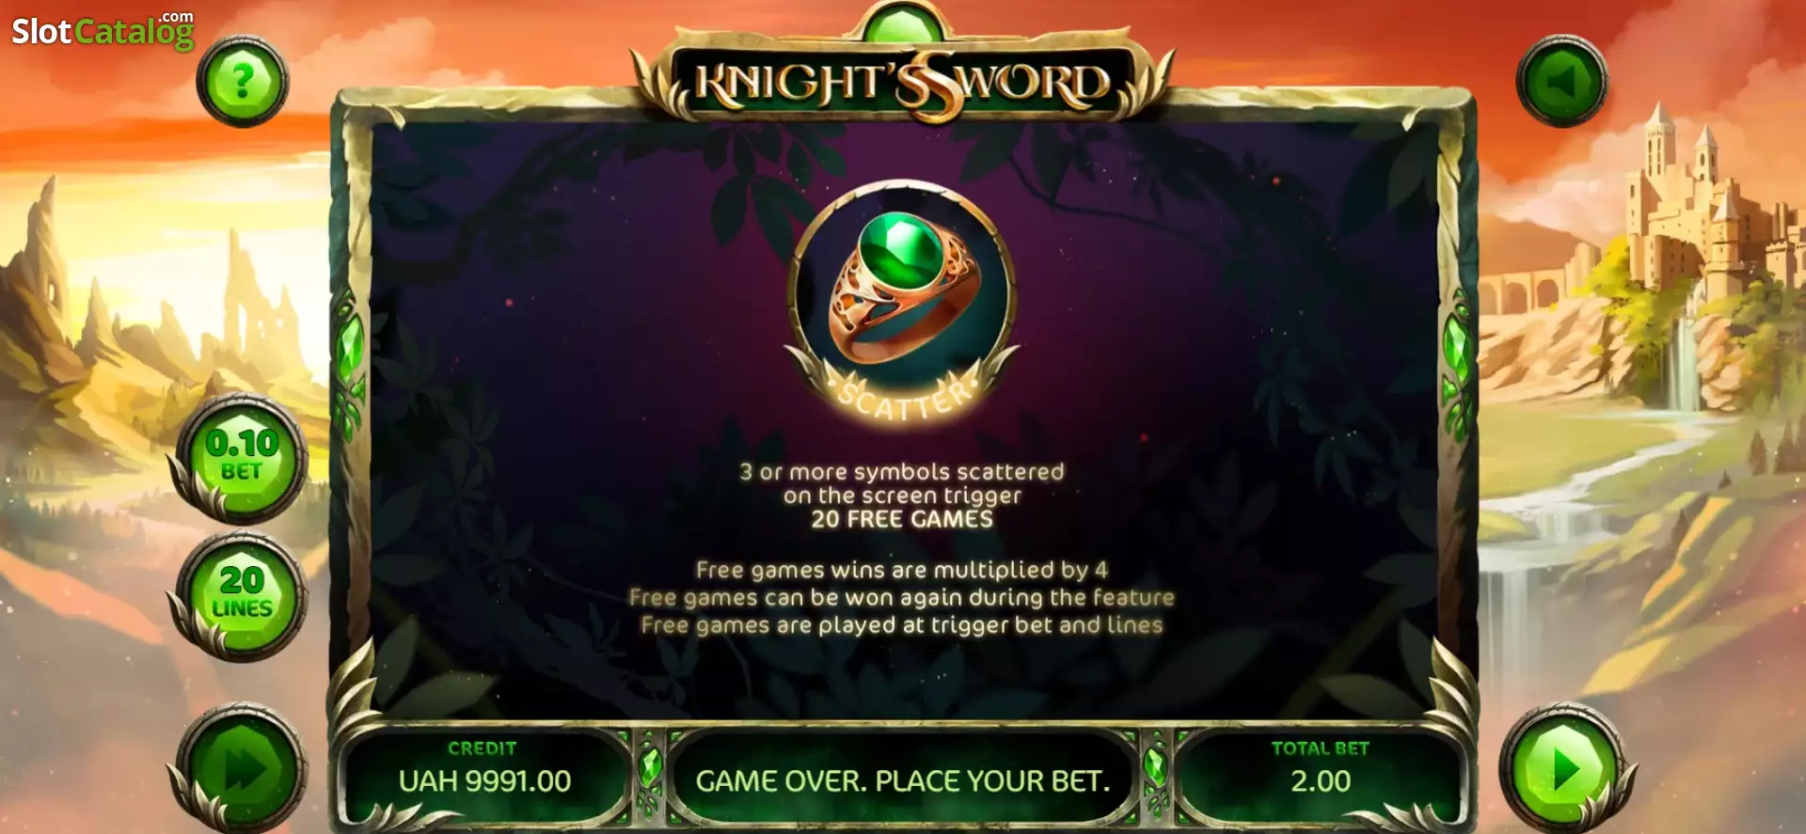Click the Knight's Sword title logo
The image size is (1806, 834).
[902, 83]
